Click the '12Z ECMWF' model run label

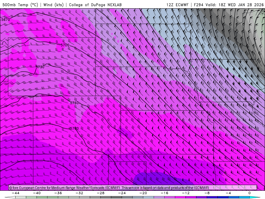pos(177,5)
